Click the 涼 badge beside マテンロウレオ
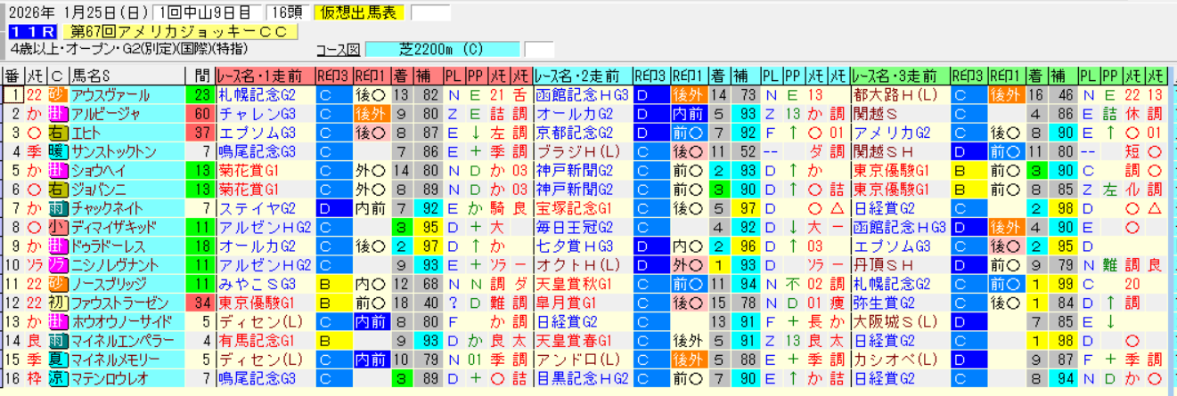The image size is (1177, 396). (57, 378)
